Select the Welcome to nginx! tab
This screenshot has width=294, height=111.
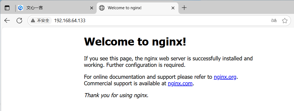tap(137, 8)
